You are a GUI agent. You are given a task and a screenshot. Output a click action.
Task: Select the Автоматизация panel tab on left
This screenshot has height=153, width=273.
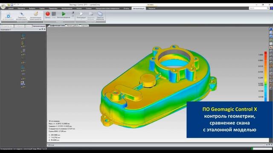coord(39,26)
